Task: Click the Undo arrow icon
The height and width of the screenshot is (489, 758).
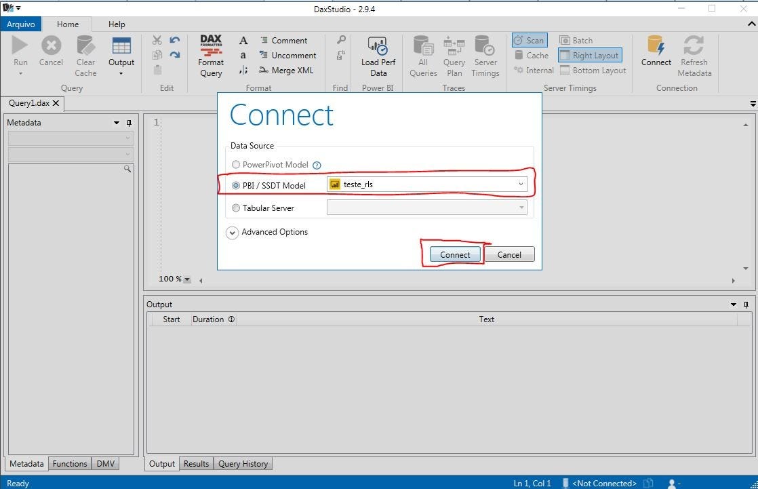Action: point(174,39)
